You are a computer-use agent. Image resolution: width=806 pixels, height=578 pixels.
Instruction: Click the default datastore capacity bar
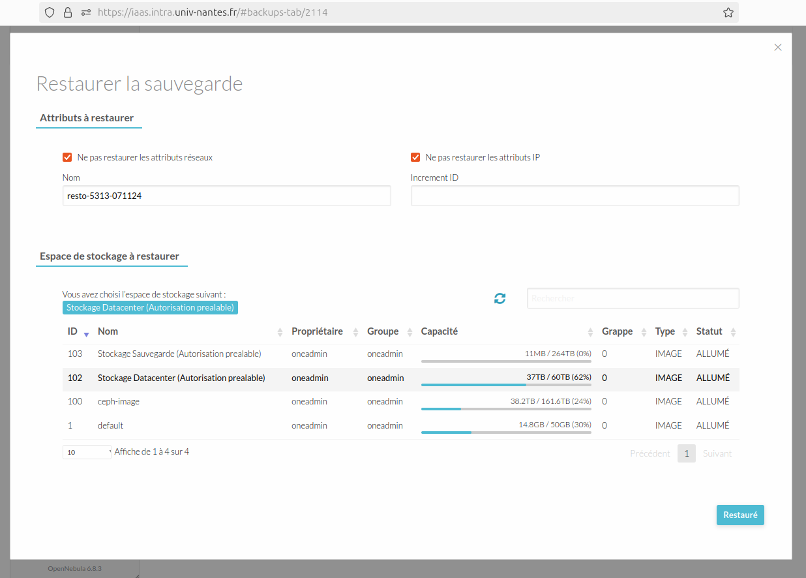coord(506,433)
